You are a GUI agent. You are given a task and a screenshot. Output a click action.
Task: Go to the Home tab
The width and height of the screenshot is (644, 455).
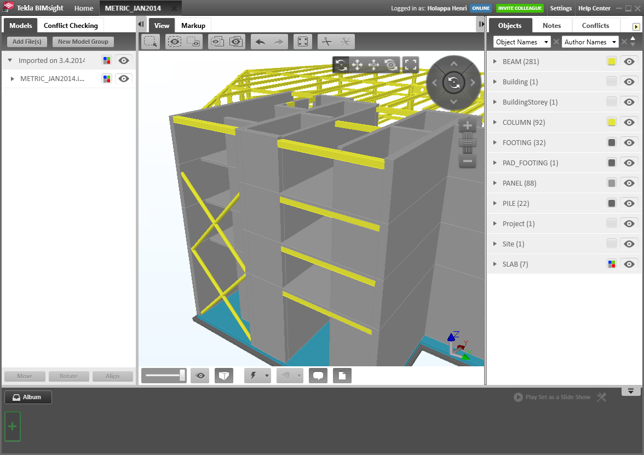coord(84,8)
